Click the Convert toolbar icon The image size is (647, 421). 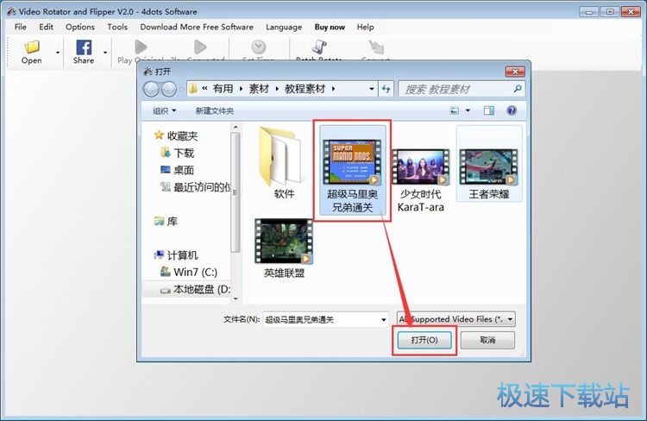point(376,47)
